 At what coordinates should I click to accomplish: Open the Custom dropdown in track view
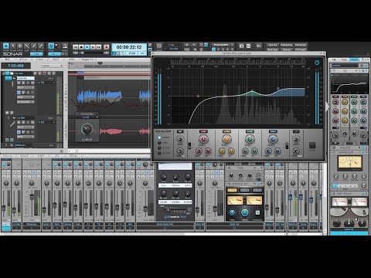tap(52, 66)
